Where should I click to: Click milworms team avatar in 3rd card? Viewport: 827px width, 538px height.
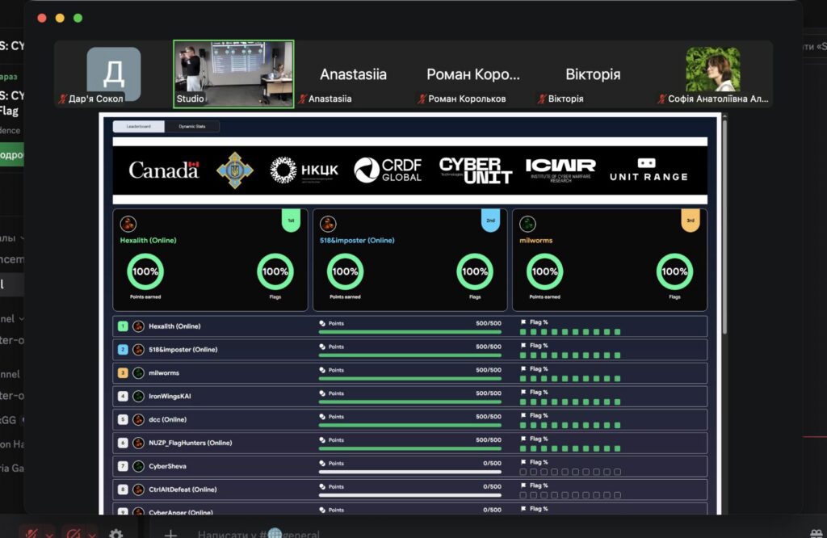(x=527, y=224)
